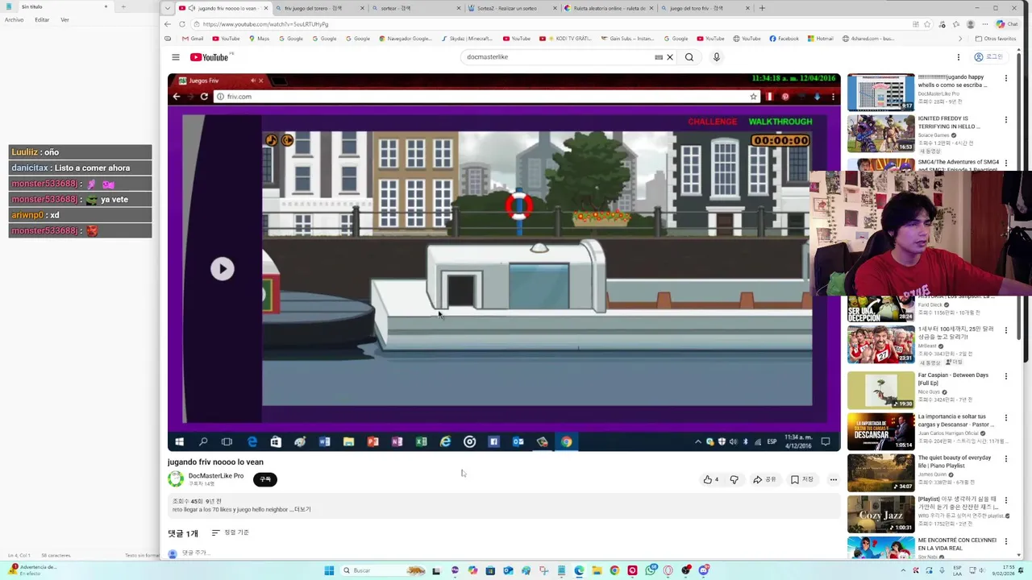Go to the YouTube home logo

pyautogui.click(x=210, y=57)
